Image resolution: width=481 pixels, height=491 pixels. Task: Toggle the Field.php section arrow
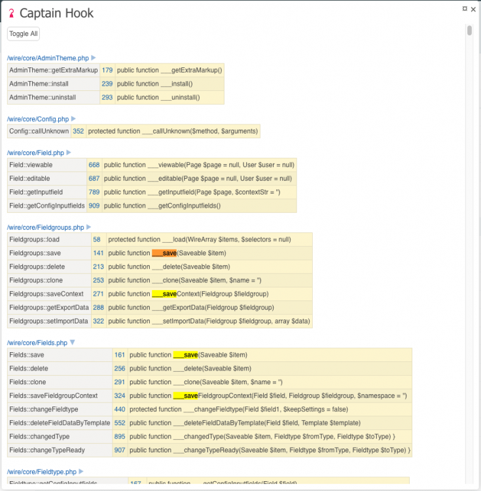pos(69,153)
